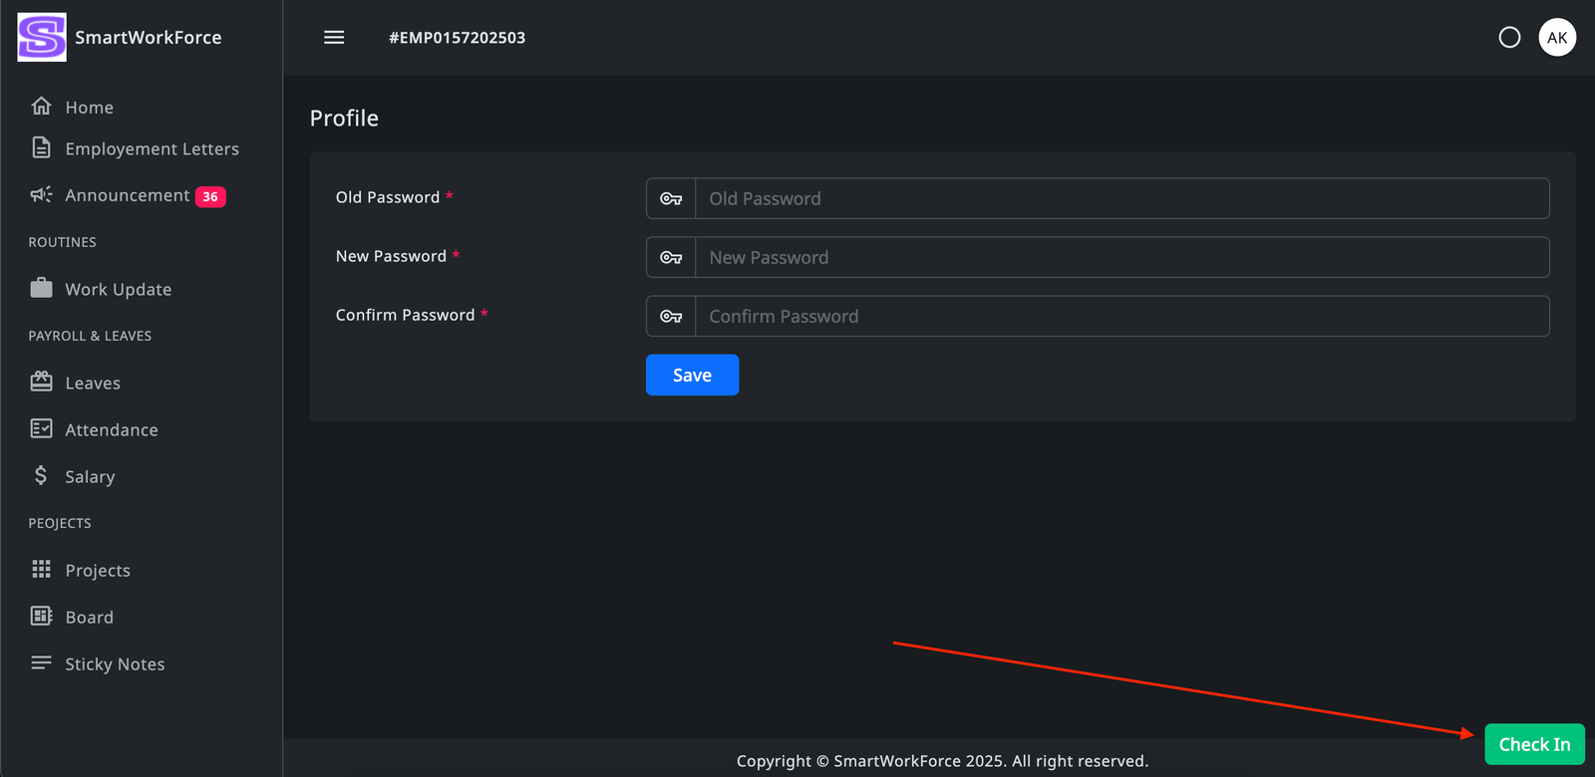The width and height of the screenshot is (1595, 777).
Task: Click the Salary dollar sign icon
Action: [41, 476]
